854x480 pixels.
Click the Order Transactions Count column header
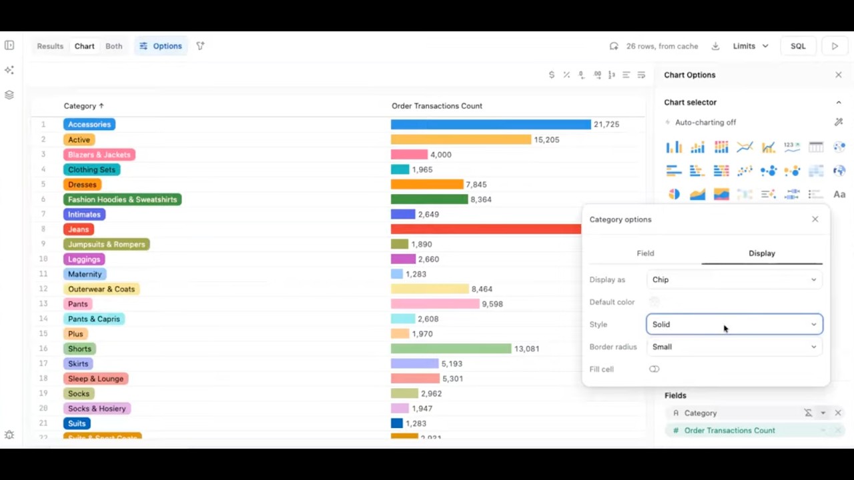(x=437, y=106)
